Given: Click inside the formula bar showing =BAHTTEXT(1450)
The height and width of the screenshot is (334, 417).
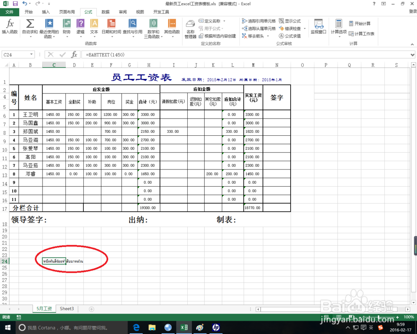Looking at the screenshot, I should coord(245,55).
